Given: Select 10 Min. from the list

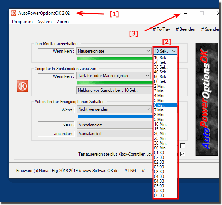Looking at the screenshot, I should click(165, 124).
